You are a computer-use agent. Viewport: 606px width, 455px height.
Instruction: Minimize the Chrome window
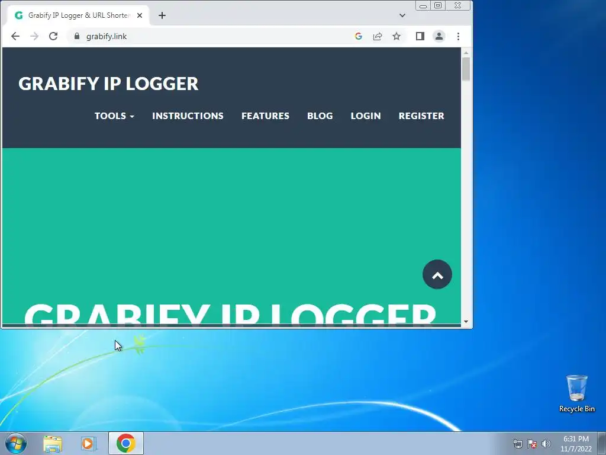(x=423, y=6)
